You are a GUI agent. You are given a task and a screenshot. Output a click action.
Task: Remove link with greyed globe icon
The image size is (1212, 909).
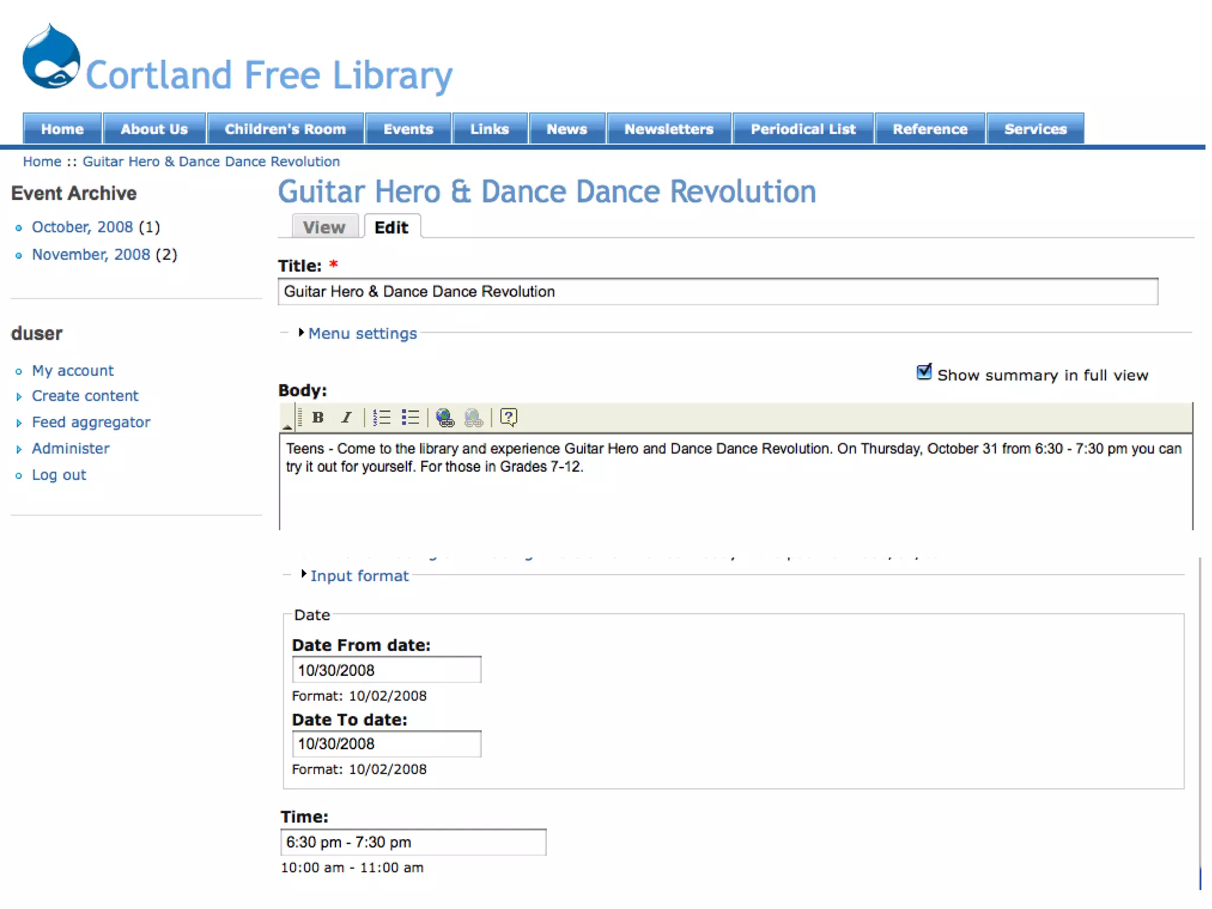[473, 418]
